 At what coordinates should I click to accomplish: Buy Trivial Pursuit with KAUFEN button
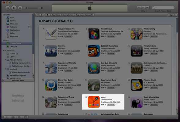[111, 36]
